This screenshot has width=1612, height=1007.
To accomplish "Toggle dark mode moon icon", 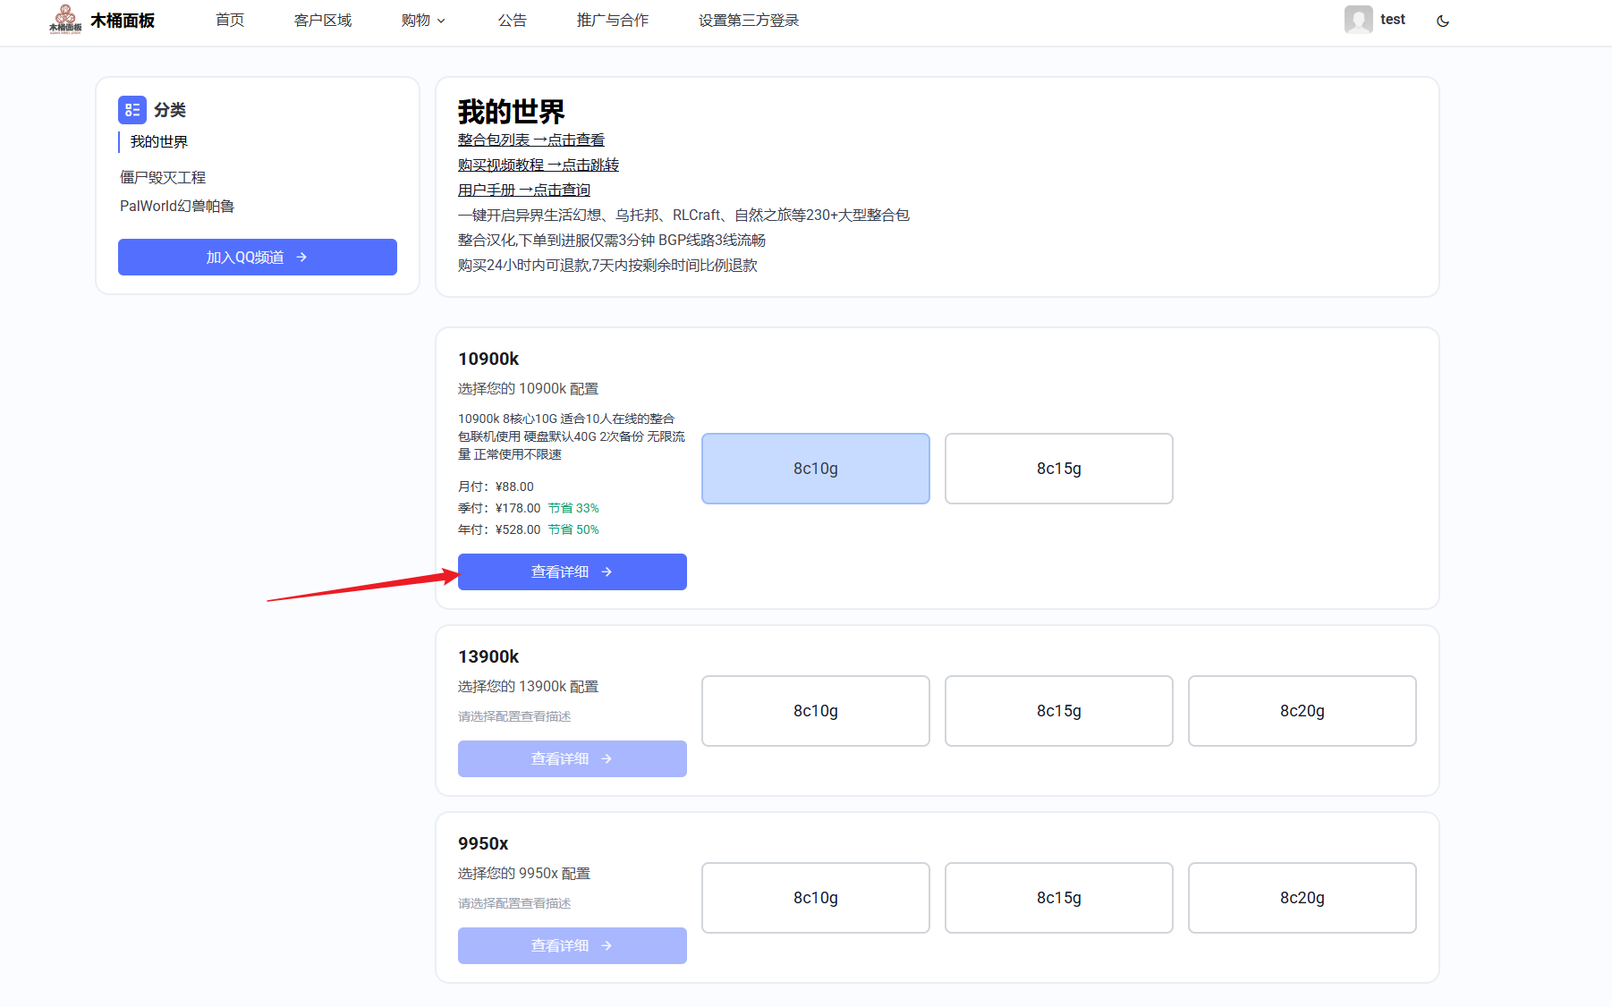I will (1443, 21).
